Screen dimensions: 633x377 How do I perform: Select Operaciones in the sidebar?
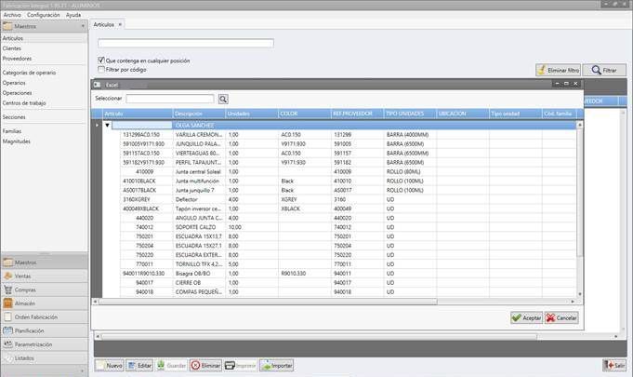tap(17, 93)
